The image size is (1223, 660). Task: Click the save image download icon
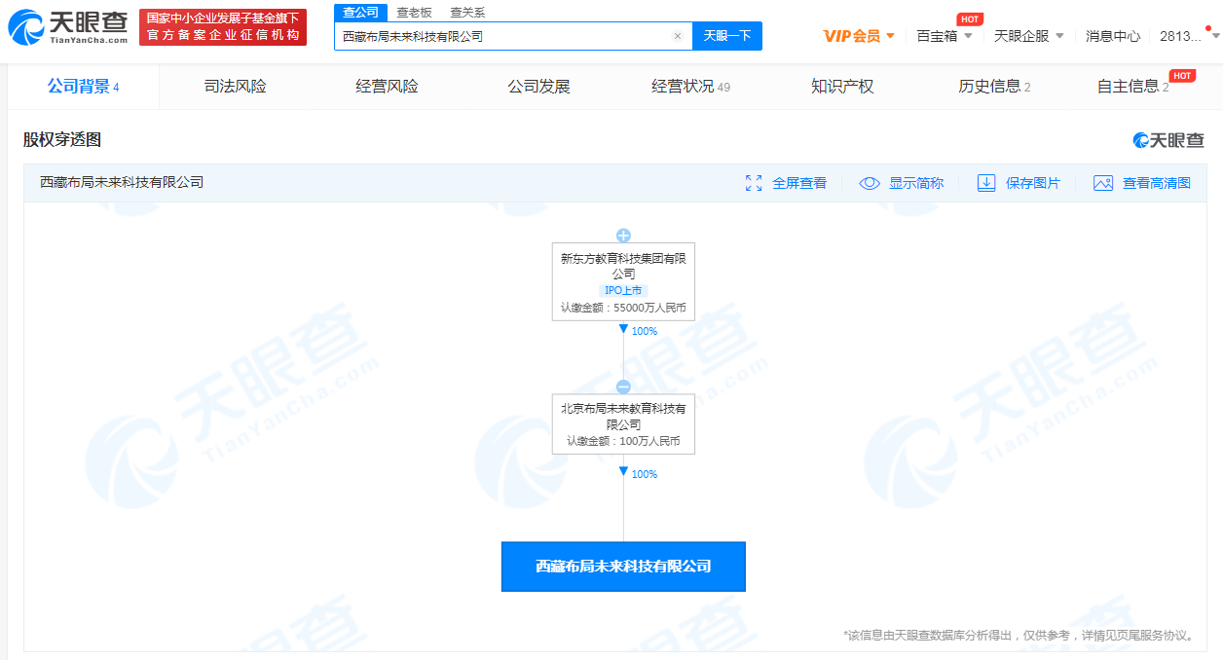(x=986, y=183)
